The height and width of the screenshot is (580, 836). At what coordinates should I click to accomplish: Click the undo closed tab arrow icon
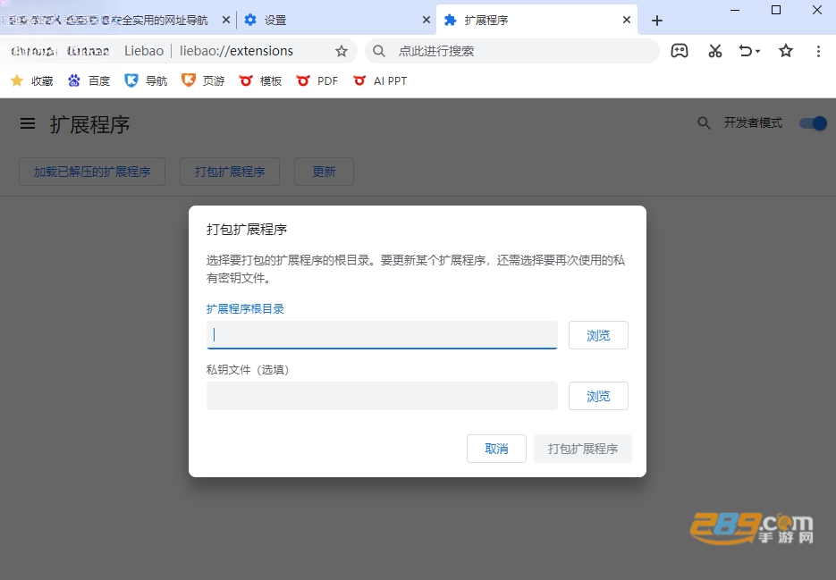coord(746,51)
